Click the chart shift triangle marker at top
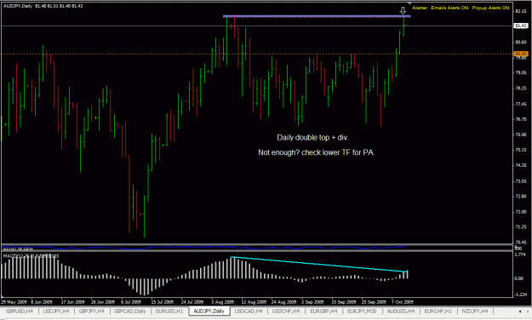 pyautogui.click(x=409, y=3)
